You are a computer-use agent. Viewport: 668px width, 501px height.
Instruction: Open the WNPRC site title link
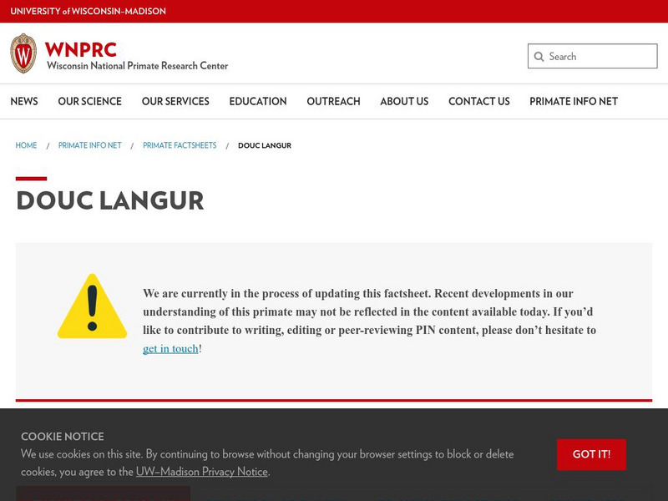coord(80,49)
